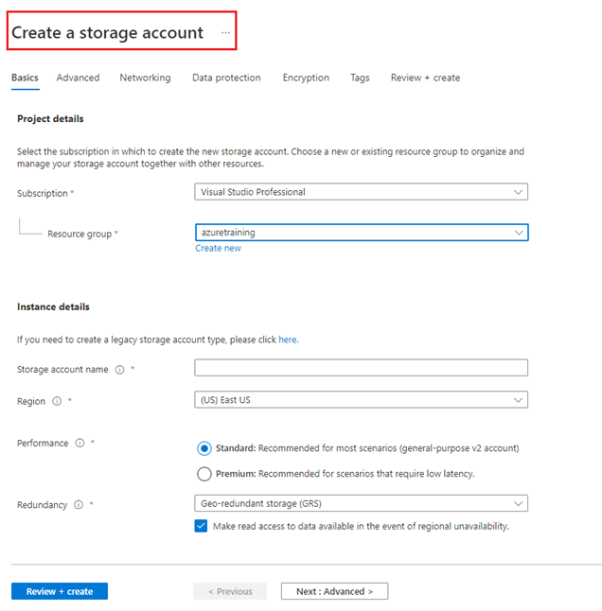Screen dimensions: 602x611
Task: Click the Next : Advanced button
Action: pos(334,591)
